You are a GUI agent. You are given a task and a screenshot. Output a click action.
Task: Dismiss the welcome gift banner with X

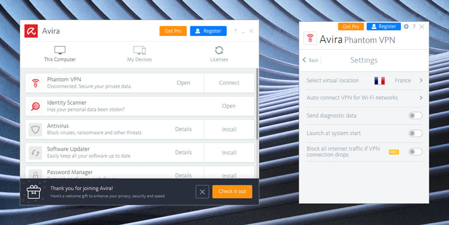(x=202, y=191)
